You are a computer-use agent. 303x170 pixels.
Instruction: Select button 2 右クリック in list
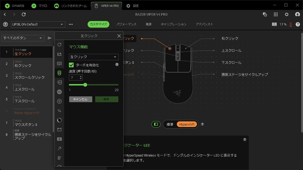(26, 64)
